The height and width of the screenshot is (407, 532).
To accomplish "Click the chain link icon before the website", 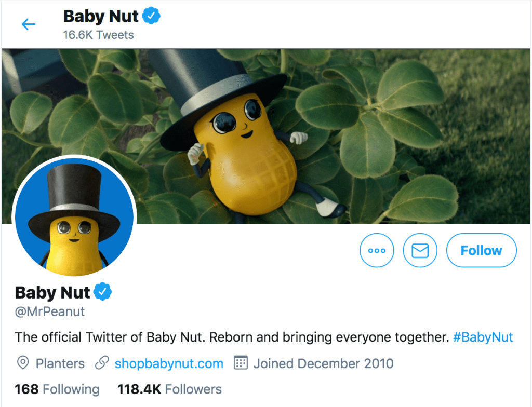I will pyautogui.click(x=102, y=363).
